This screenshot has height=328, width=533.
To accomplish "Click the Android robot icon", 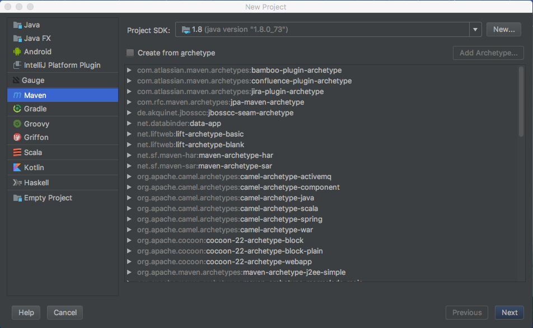I will [x=17, y=51].
